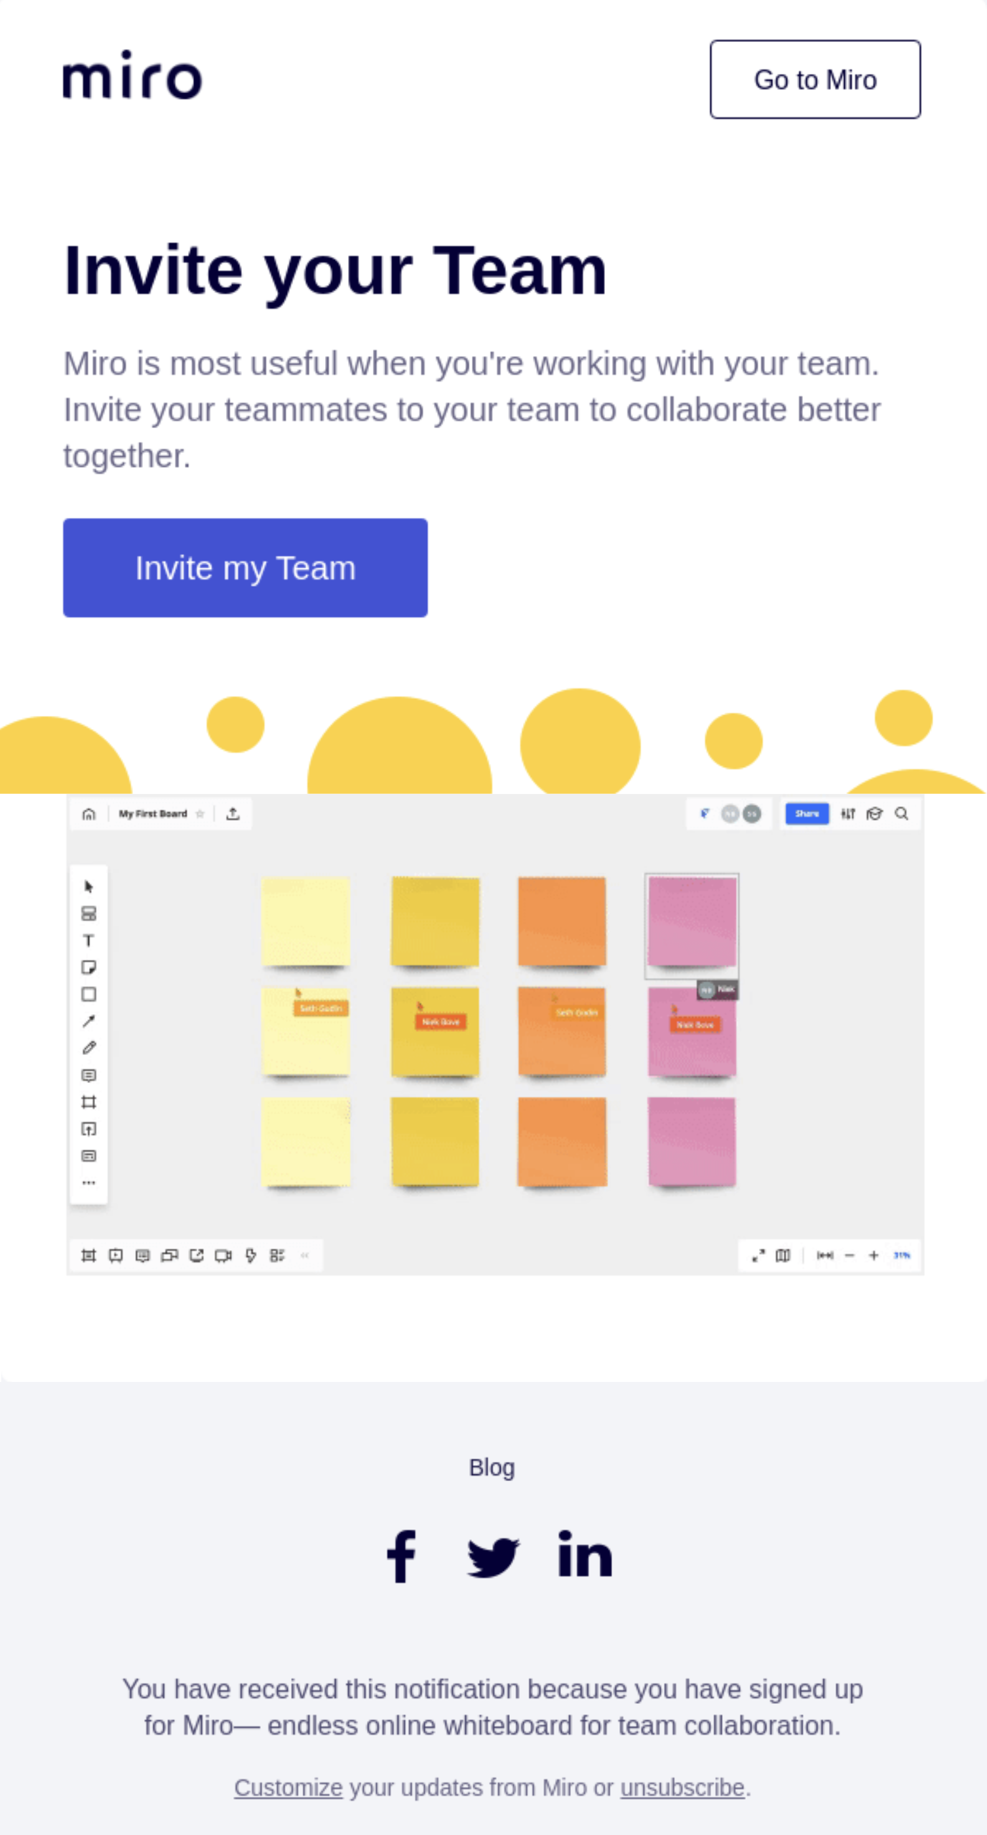Start a video chat from the bottom toolbar
This screenshot has height=1835, width=987.
(223, 1256)
